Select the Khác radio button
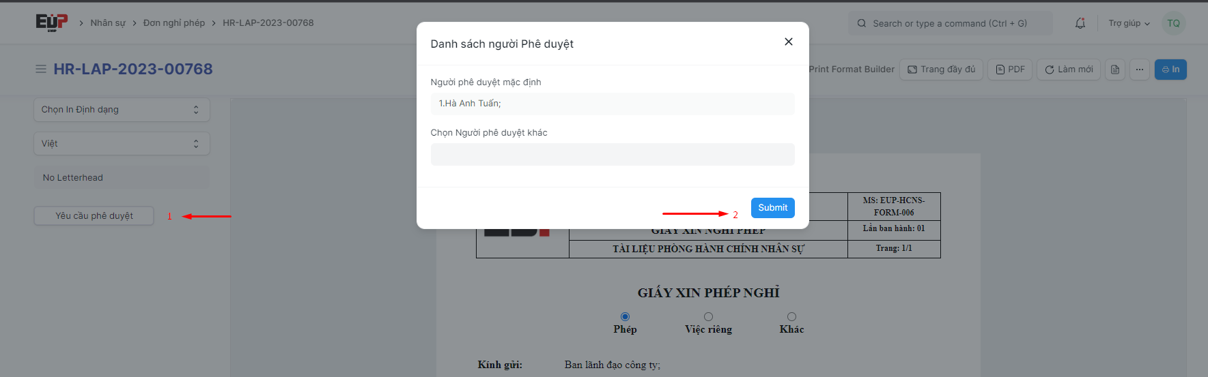Image resolution: width=1208 pixels, height=377 pixels. pos(791,317)
